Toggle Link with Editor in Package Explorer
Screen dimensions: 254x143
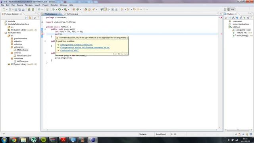[30, 17]
